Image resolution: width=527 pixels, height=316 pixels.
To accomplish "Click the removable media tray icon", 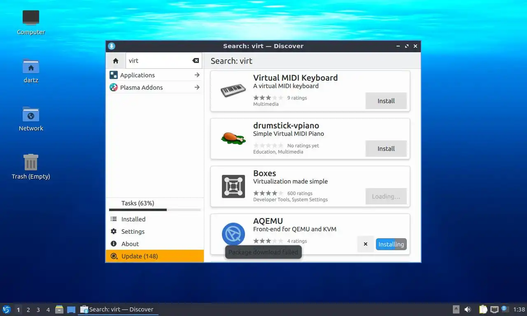I will tap(456, 309).
